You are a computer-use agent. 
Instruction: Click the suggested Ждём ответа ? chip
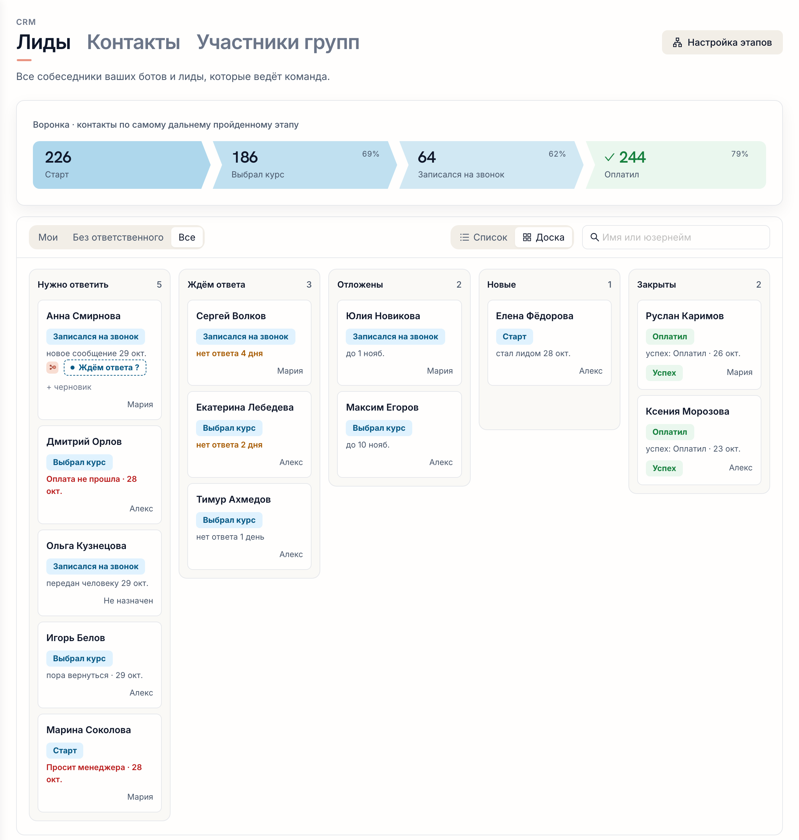click(105, 367)
